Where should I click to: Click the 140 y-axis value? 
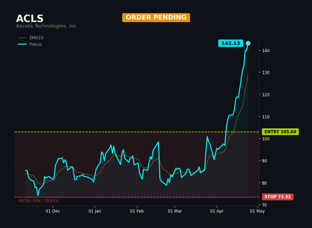tap(266, 51)
